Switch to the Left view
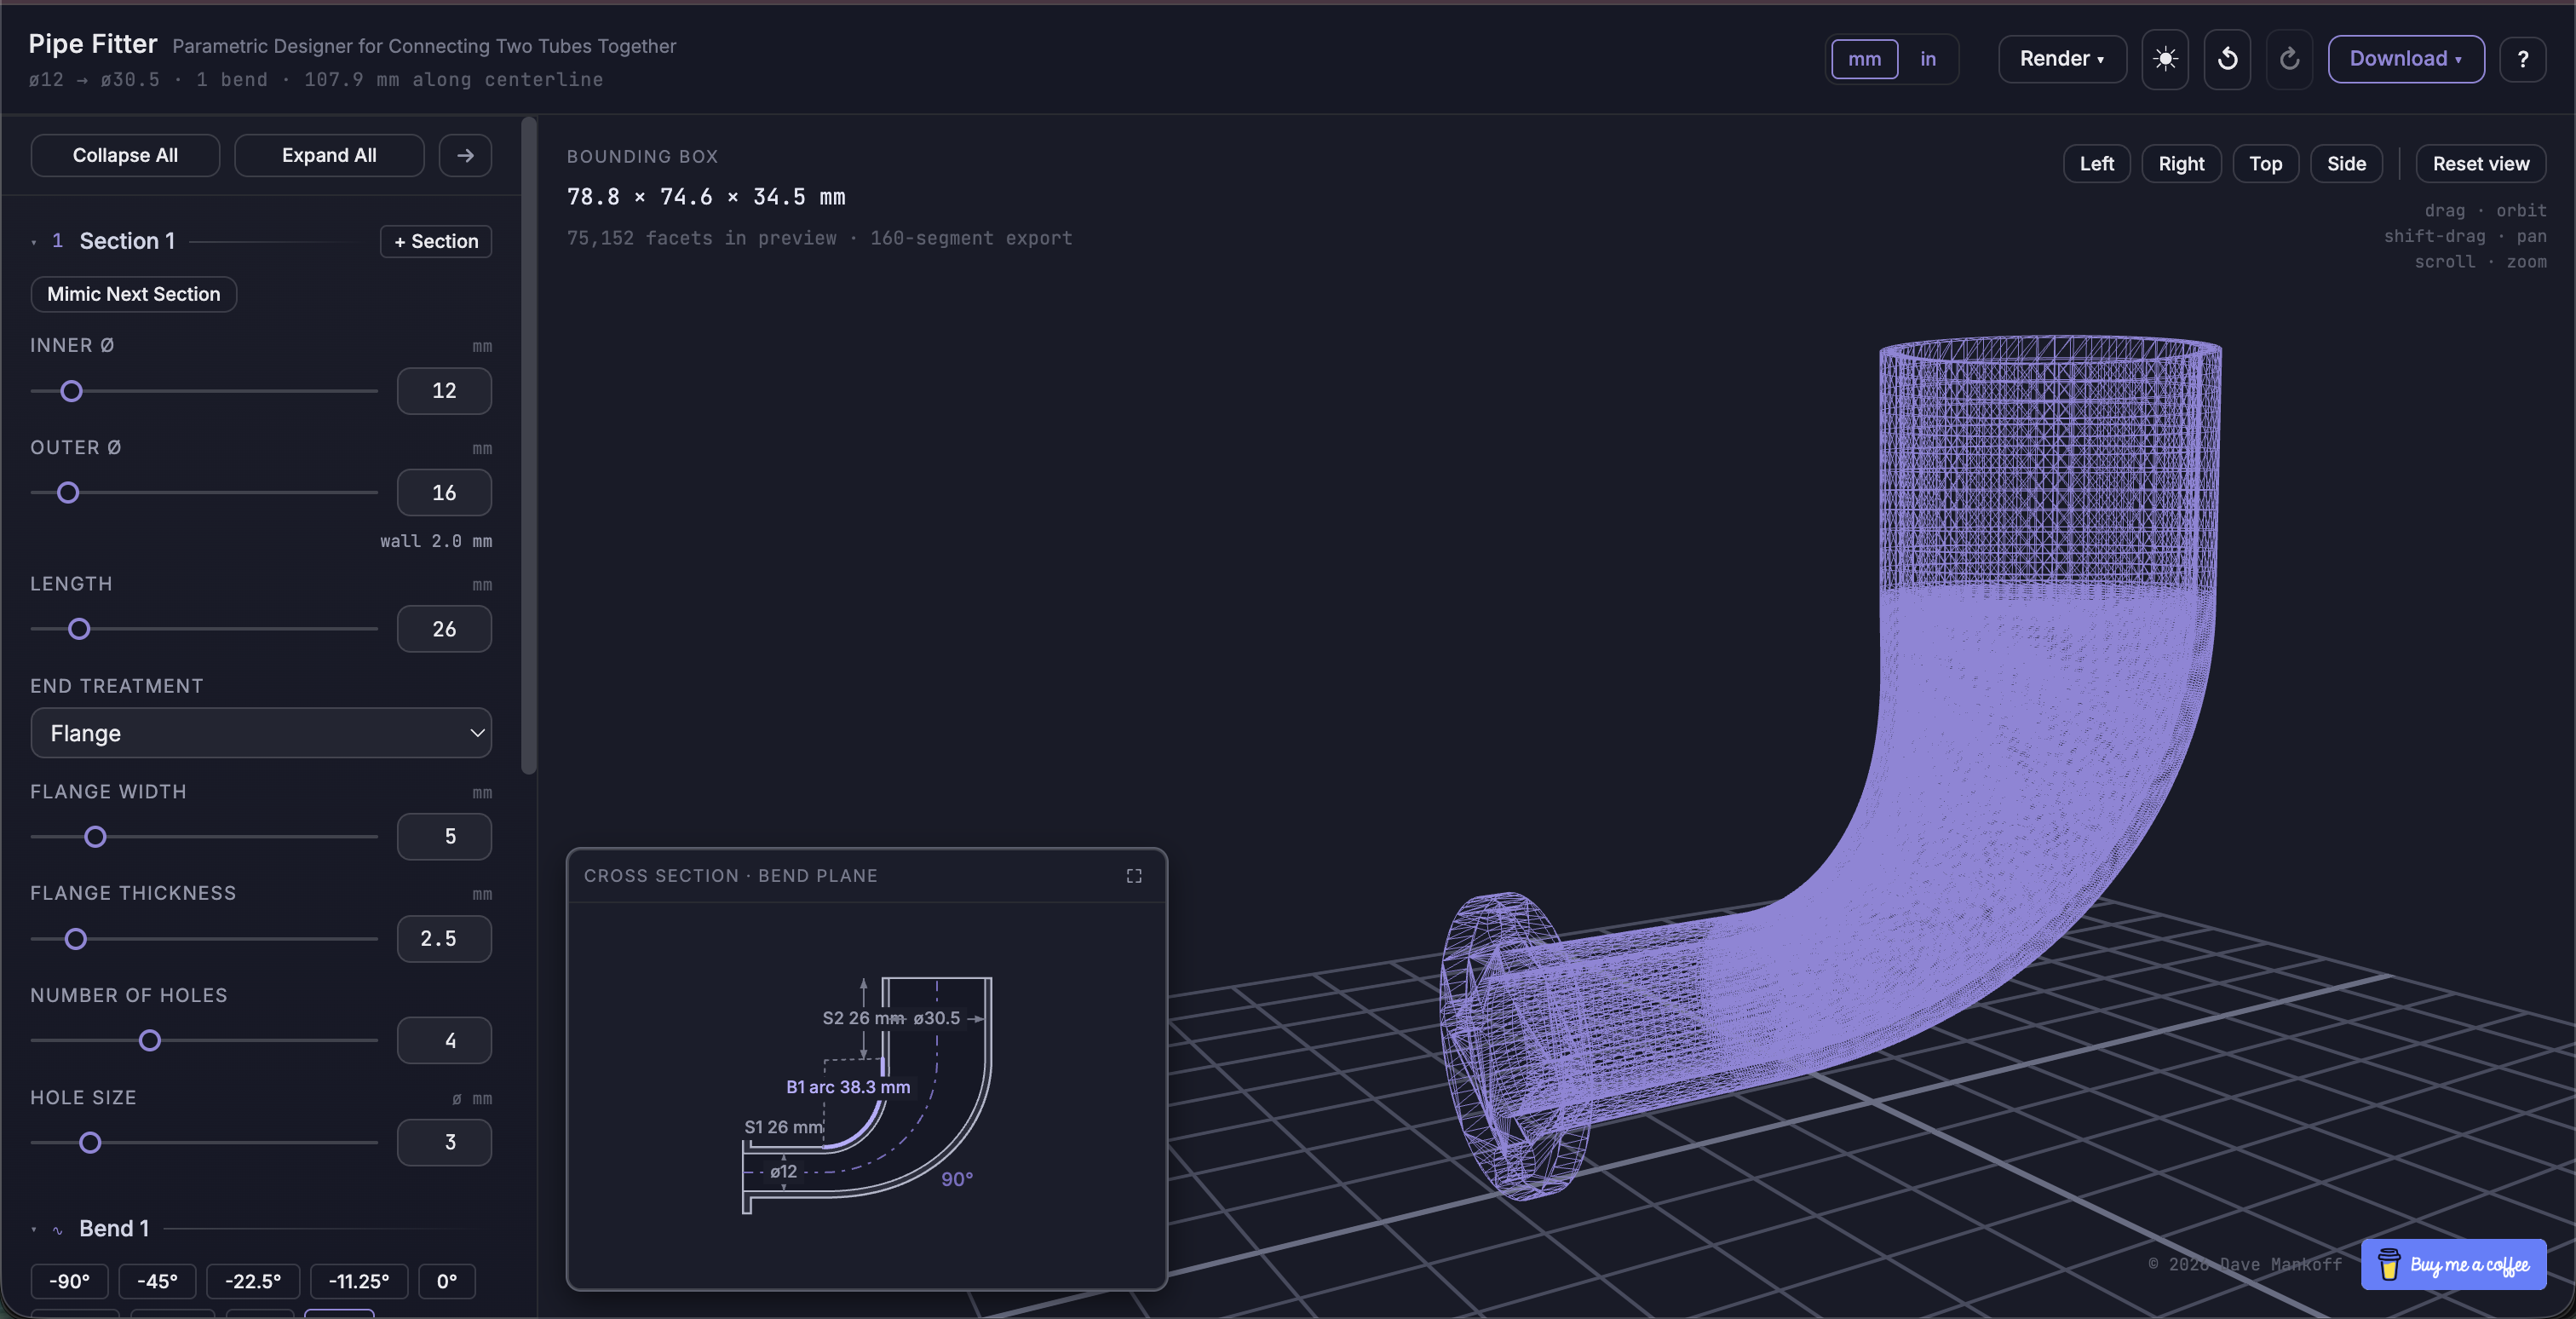Viewport: 2576px width, 1319px height. click(2097, 164)
